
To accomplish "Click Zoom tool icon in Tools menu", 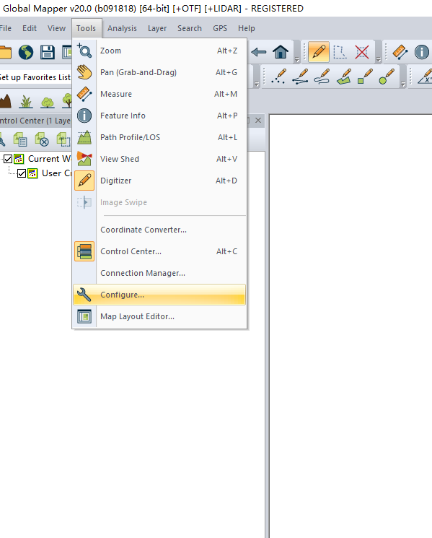I will coord(84,51).
